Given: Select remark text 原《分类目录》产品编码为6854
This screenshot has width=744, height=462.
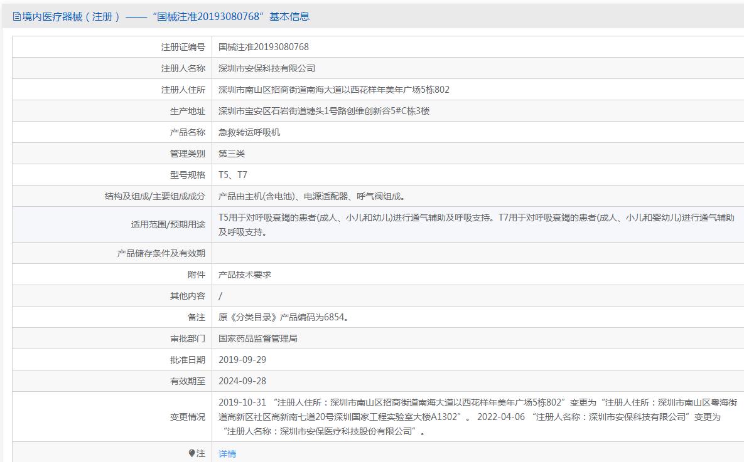Looking at the screenshot, I should point(283,317).
